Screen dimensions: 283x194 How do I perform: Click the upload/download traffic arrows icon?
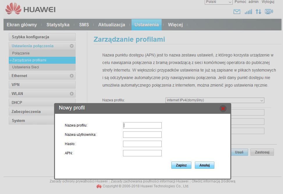pos(258,12)
